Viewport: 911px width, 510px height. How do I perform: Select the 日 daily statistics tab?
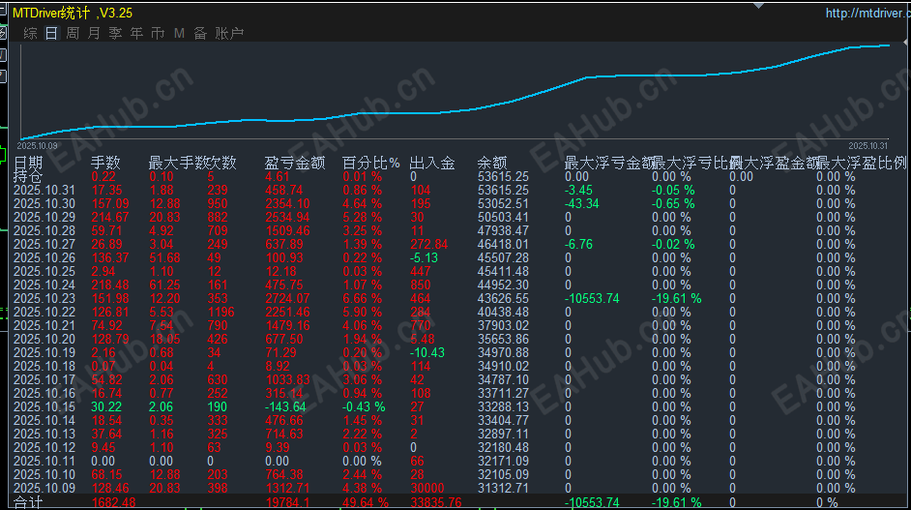[51, 34]
